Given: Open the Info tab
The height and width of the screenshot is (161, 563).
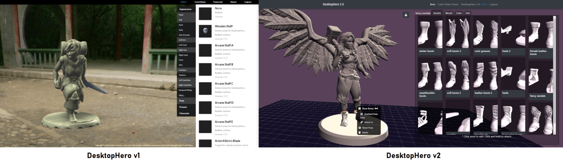Looking at the screenshot, I should pos(468,13).
